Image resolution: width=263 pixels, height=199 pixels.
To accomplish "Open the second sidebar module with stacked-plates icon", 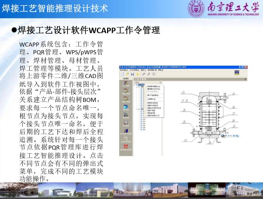I will 125,92.
